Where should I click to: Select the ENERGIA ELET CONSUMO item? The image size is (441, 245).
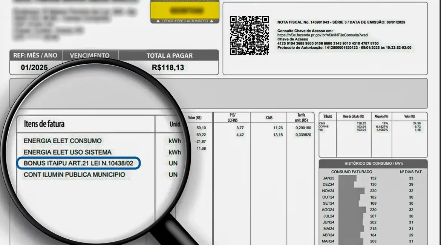click(63, 141)
